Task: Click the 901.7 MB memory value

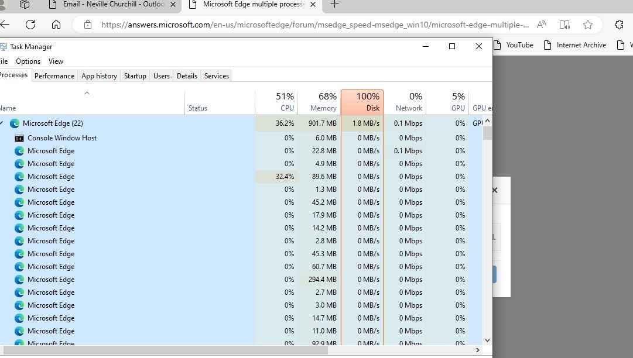Action: (x=322, y=123)
